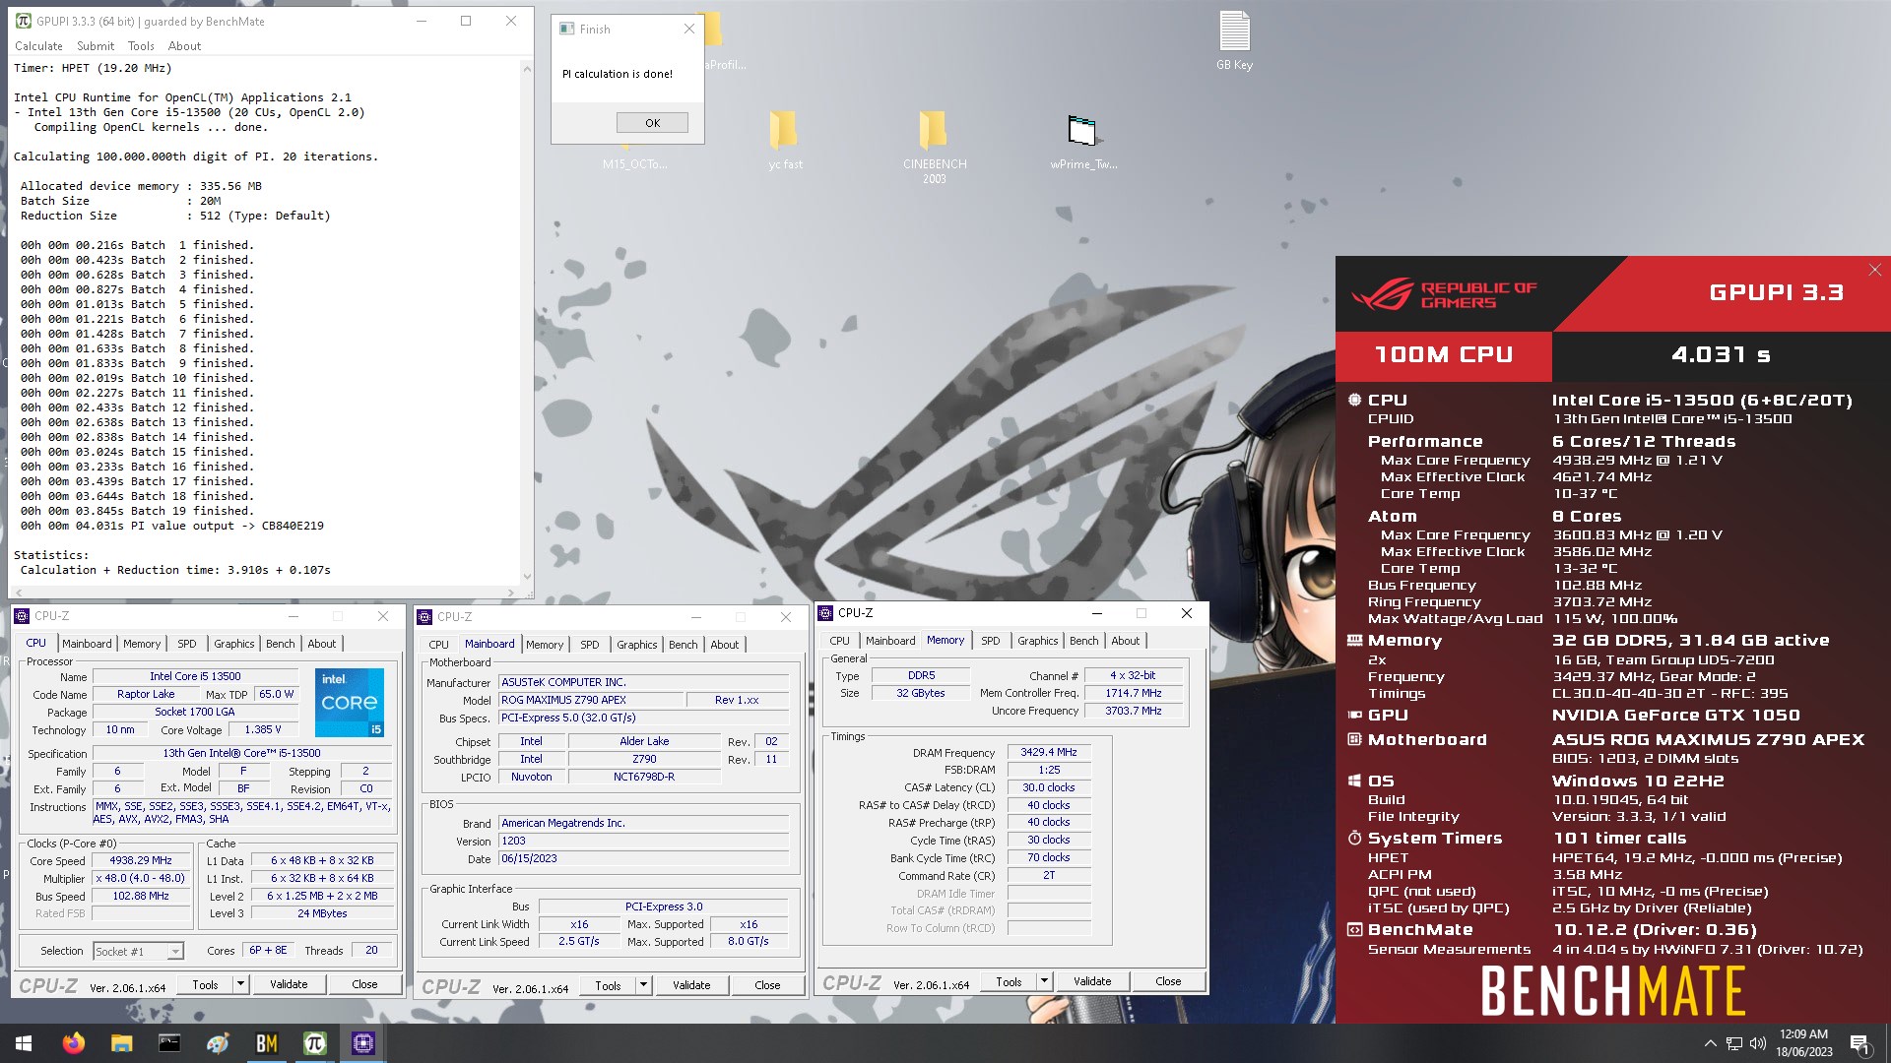Confirm the PI calculation done dialog with OK
Screen dimensions: 1891x1063
(652, 123)
